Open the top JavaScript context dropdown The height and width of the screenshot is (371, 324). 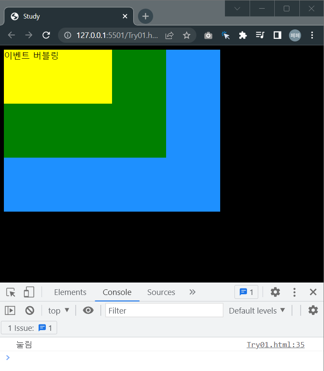point(58,311)
